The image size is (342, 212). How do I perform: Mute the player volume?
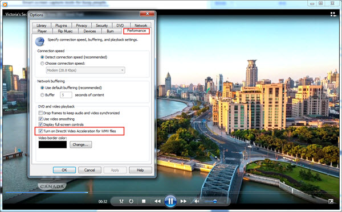[x=197, y=201]
